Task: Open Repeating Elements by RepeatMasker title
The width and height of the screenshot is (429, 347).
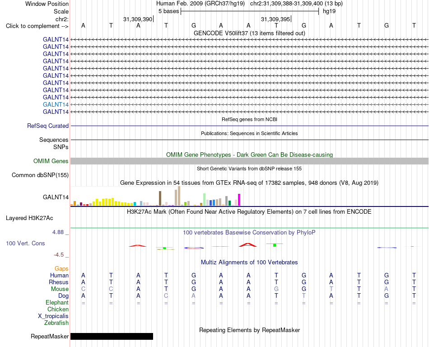Action: click(249, 330)
